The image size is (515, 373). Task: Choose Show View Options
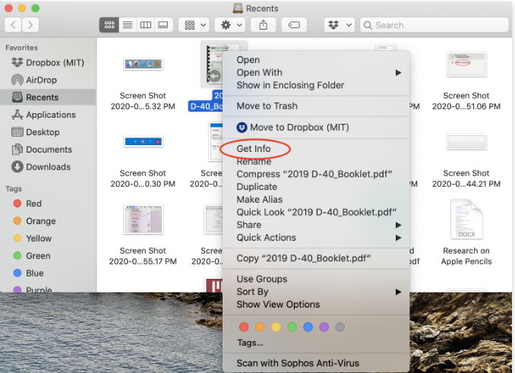[316, 305]
